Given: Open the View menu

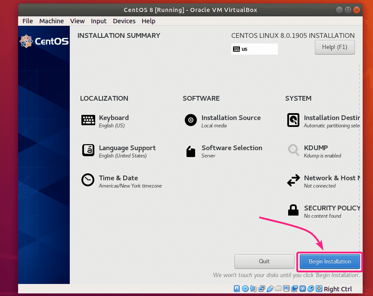Looking at the screenshot, I should click(78, 21).
